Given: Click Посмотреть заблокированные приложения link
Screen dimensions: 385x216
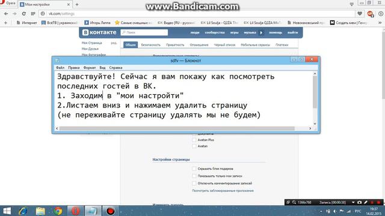Looking at the screenshot, I should coord(223,191).
